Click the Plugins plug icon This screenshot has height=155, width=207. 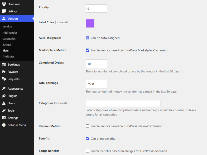click(4, 96)
